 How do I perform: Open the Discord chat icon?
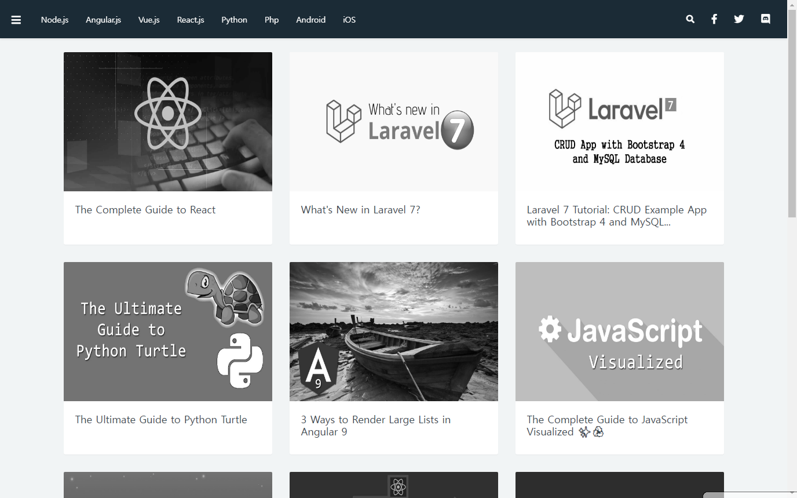[x=766, y=19]
